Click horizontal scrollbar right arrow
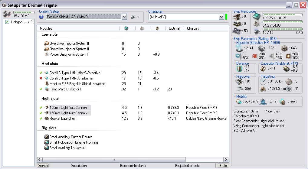Image resolution: width=308 pixels, height=169 pixels. [226, 160]
